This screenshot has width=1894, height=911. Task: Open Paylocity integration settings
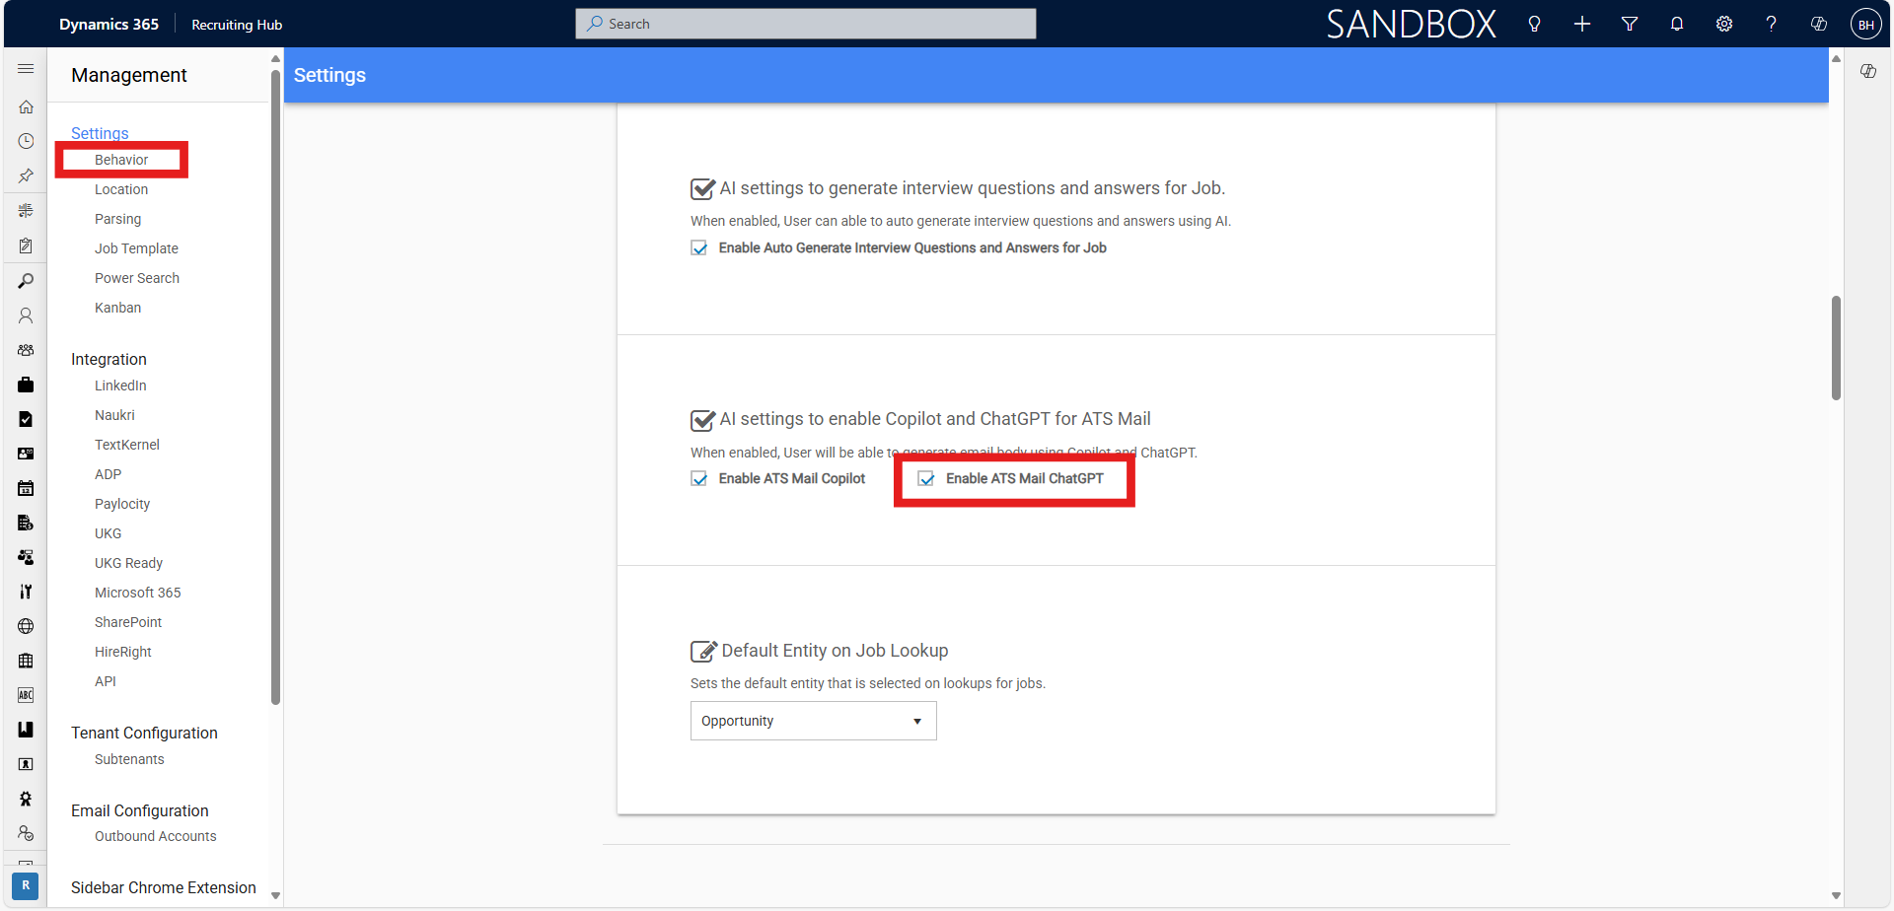122,504
